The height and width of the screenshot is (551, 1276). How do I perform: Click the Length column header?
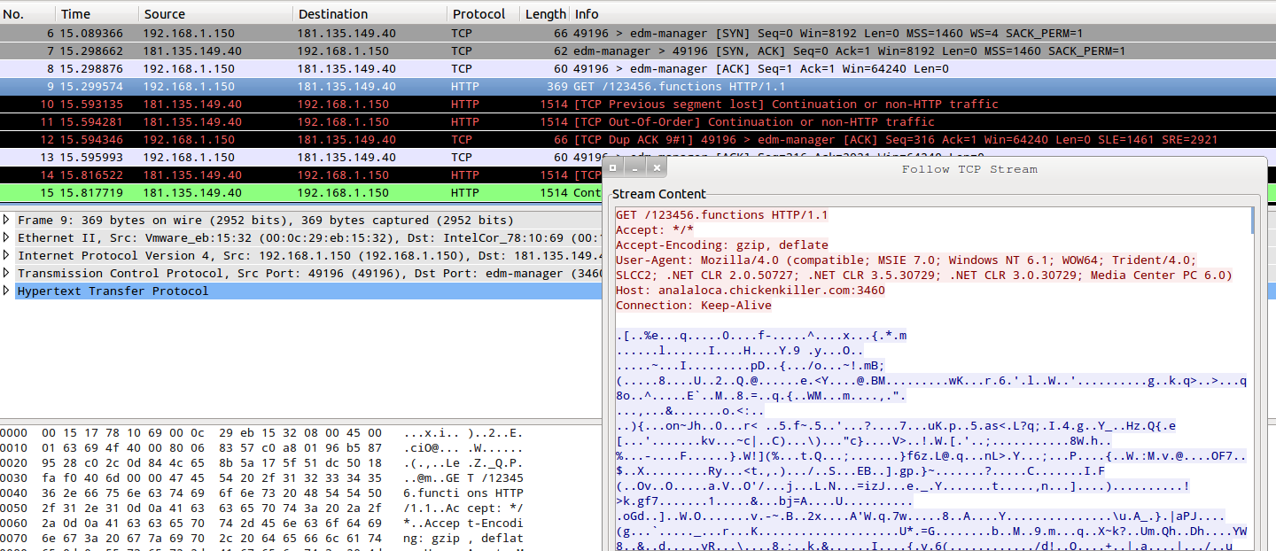(544, 14)
